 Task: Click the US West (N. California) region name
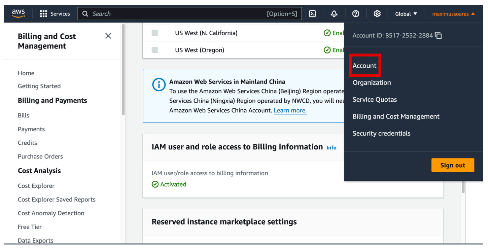206,33
